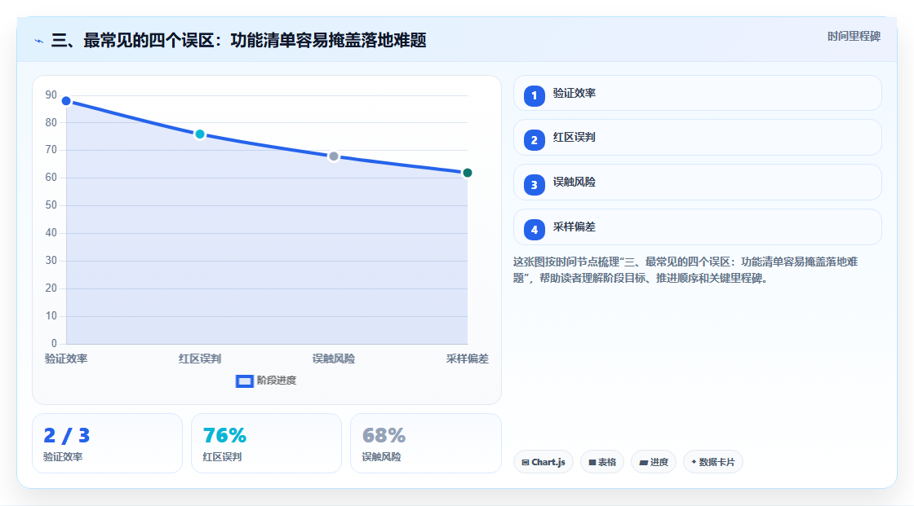This screenshot has height=506, width=914.
Task: Click the section heading 三、最常见的四个误区
Action: coord(239,40)
